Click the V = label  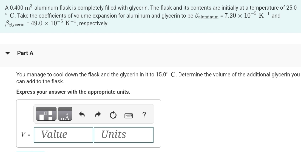click(26, 135)
